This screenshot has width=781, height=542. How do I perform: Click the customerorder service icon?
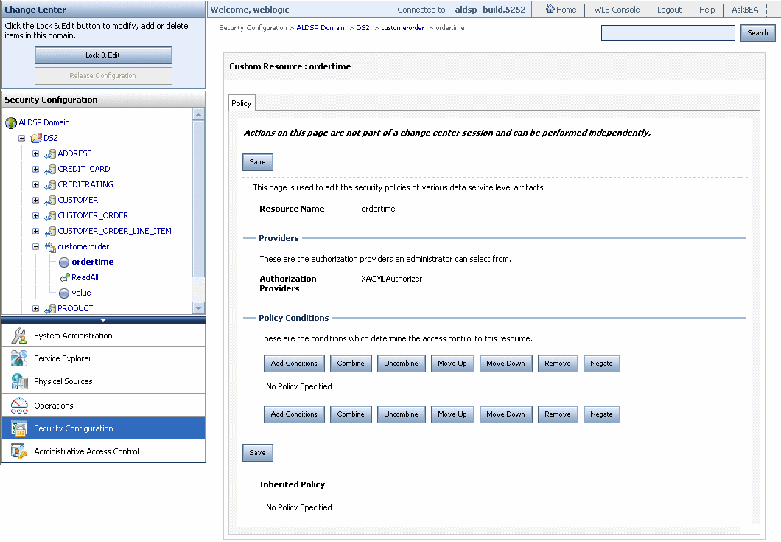click(x=50, y=247)
